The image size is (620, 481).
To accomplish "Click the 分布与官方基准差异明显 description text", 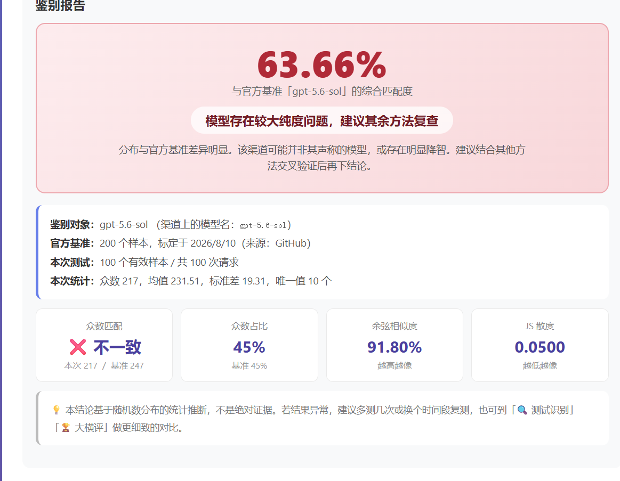I will pyautogui.click(x=322, y=158).
